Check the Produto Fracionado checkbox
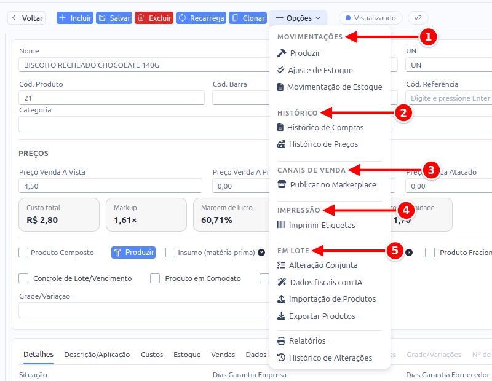 pyautogui.click(x=430, y=253)
